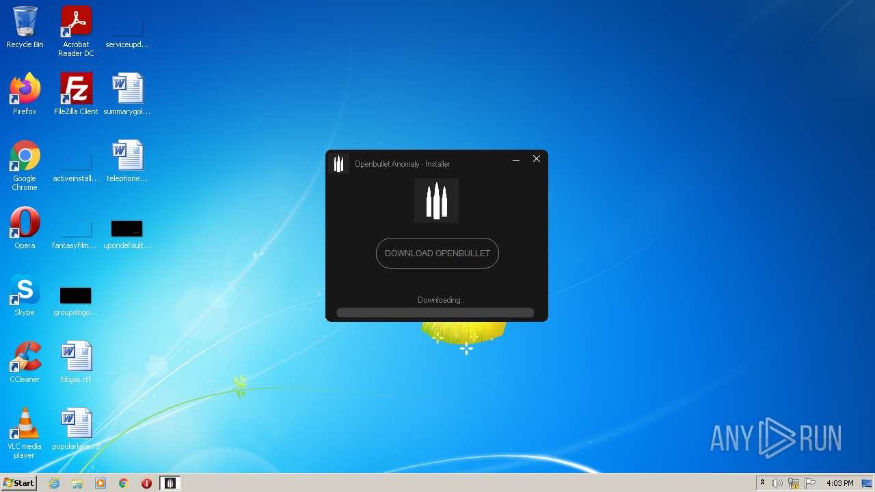Open Windows Media Player from taskbar
The height and width of the screenshot is (492, 875).
pos(100,483)
